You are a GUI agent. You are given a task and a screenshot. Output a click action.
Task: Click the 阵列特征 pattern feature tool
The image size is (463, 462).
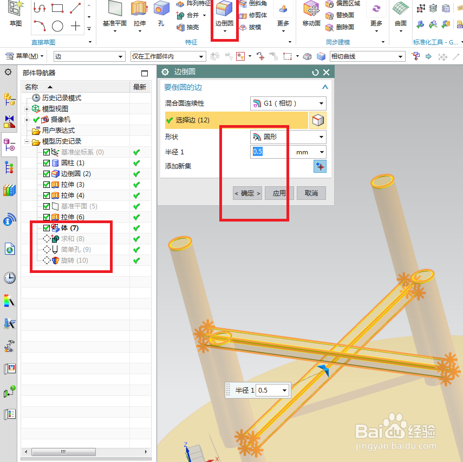[x=194, y=3]
